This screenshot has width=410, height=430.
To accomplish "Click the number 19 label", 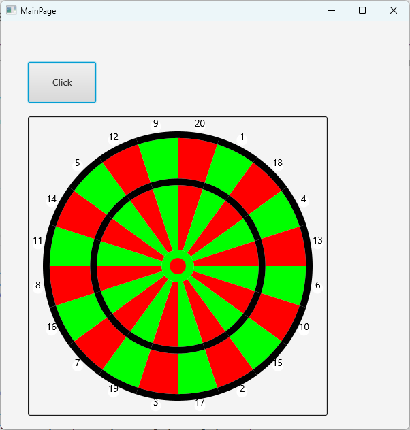I will pyautogui.click(x=113, y=388).
